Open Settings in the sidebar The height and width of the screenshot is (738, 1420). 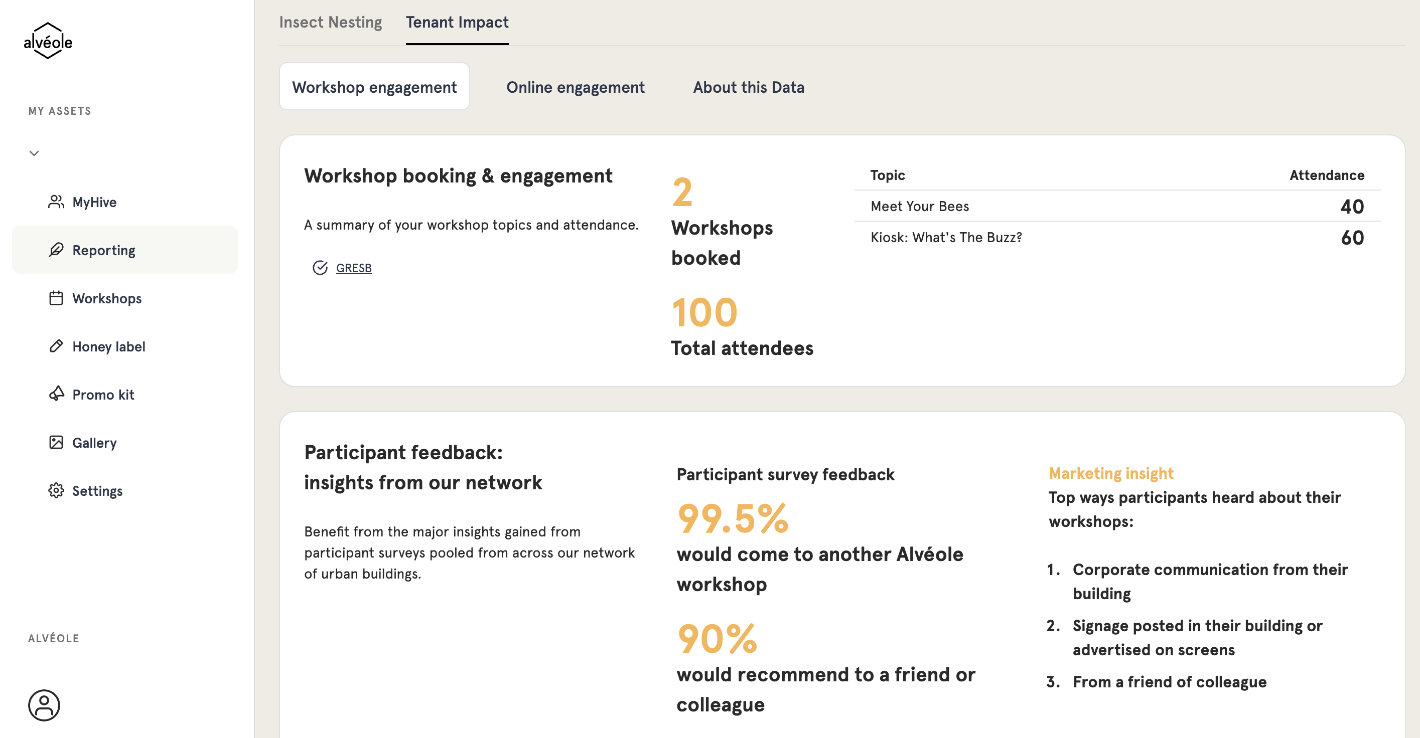pos(125,490)
